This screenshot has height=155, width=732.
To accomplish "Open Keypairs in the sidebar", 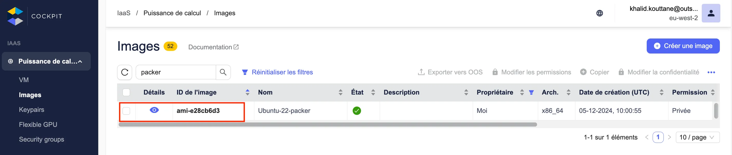I will pos(32,110).
